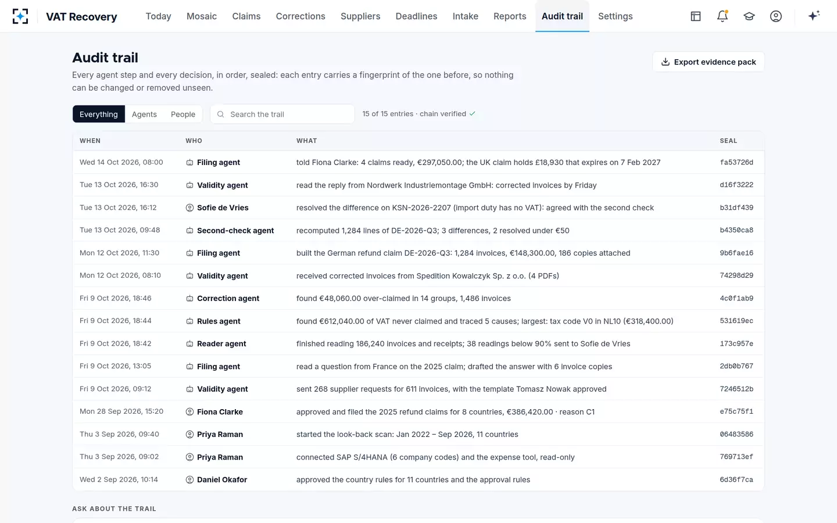The width and height of the screenshot is (837, 523).
Task: Click the agent icon beside Rules agent
Action: (x=189, y=321)
